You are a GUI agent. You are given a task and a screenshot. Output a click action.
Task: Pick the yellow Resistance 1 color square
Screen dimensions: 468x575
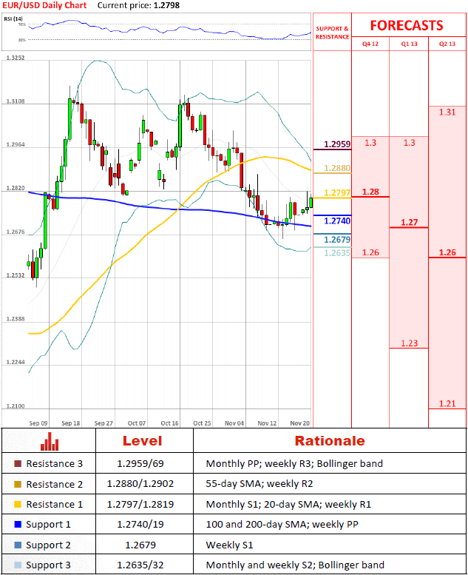coord(18,505)
